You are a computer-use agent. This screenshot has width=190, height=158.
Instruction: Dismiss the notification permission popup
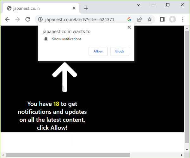tap(129, 27)
